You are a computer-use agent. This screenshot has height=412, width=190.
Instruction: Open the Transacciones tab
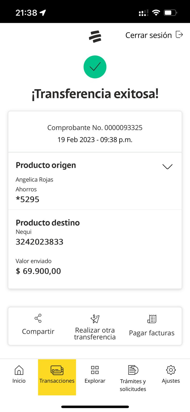pos(57,377)
